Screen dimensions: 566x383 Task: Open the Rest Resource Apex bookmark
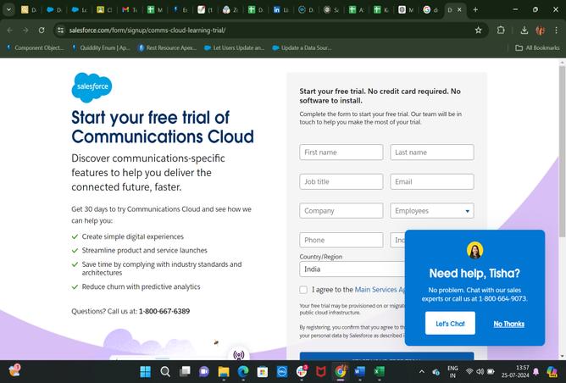click(x=168, y=47)
